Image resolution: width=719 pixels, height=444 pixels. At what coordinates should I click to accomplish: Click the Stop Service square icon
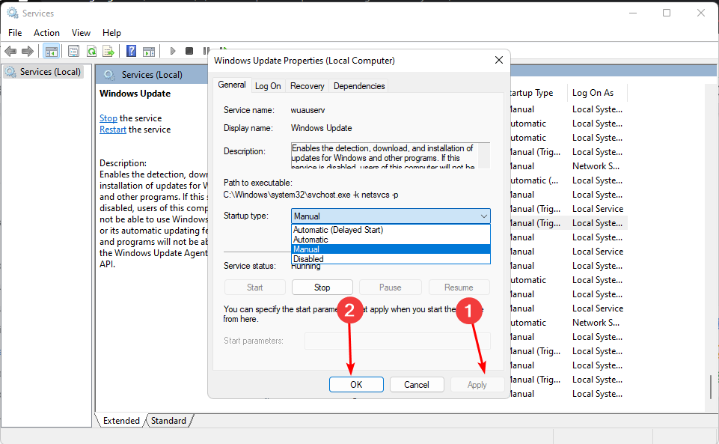[x=189, y=51]
